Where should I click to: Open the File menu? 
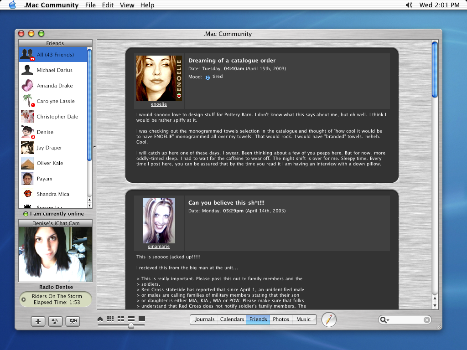click(x=90, y=5)
